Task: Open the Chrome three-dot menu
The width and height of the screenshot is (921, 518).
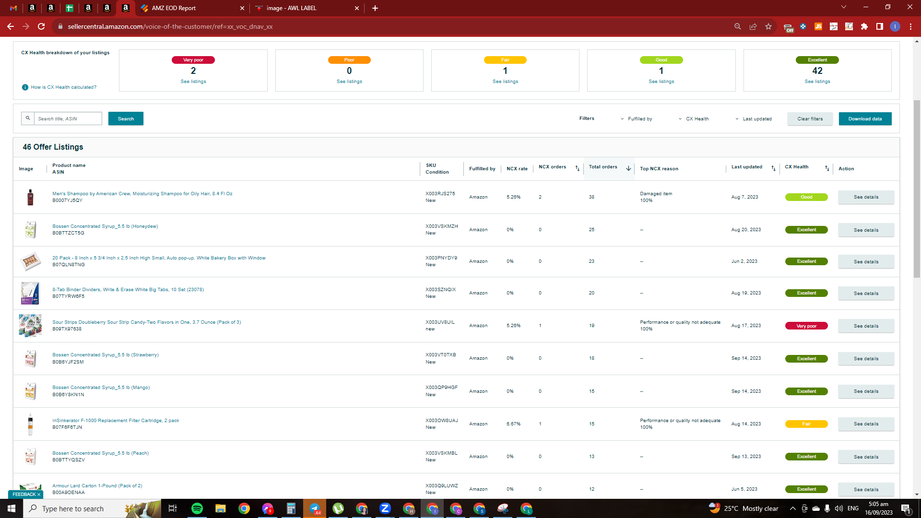Action: point(910,26)
